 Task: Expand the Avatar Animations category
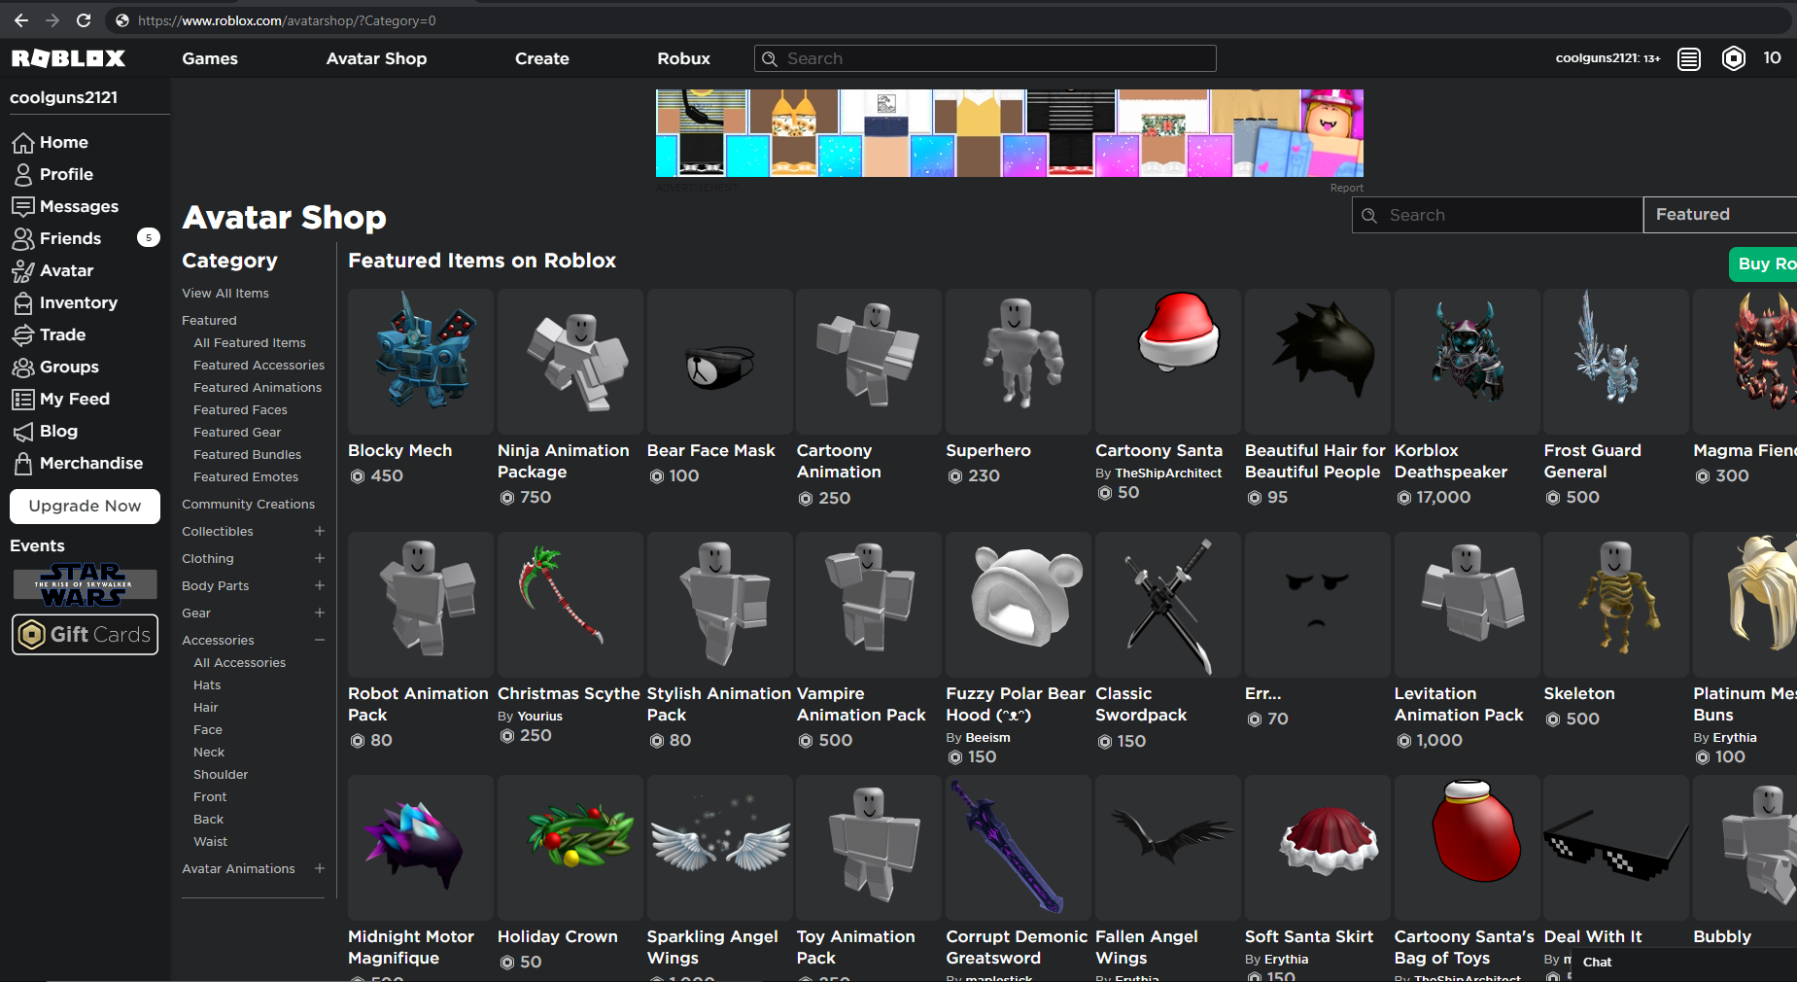point(319,868)
